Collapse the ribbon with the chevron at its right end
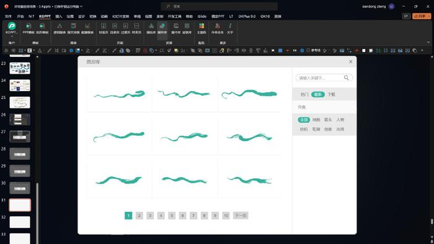434x244 pixels. tap(428, 42)
